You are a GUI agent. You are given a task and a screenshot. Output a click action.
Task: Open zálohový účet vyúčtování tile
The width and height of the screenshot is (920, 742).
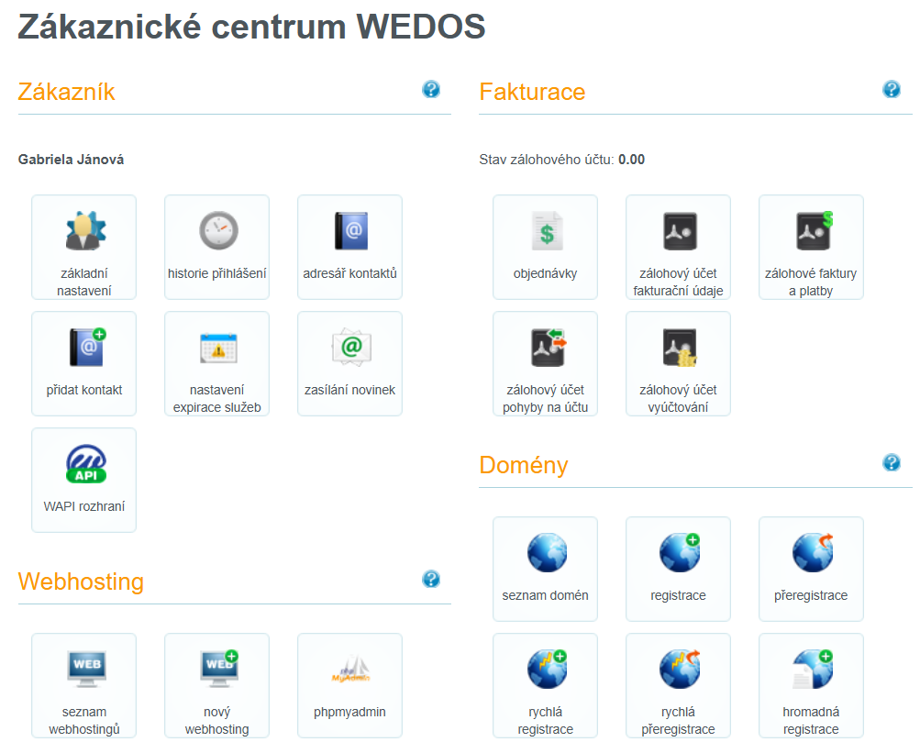click(x=678, y=364)
